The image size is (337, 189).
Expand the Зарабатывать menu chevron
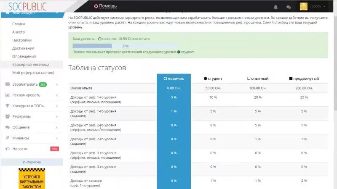pos(57,84)
